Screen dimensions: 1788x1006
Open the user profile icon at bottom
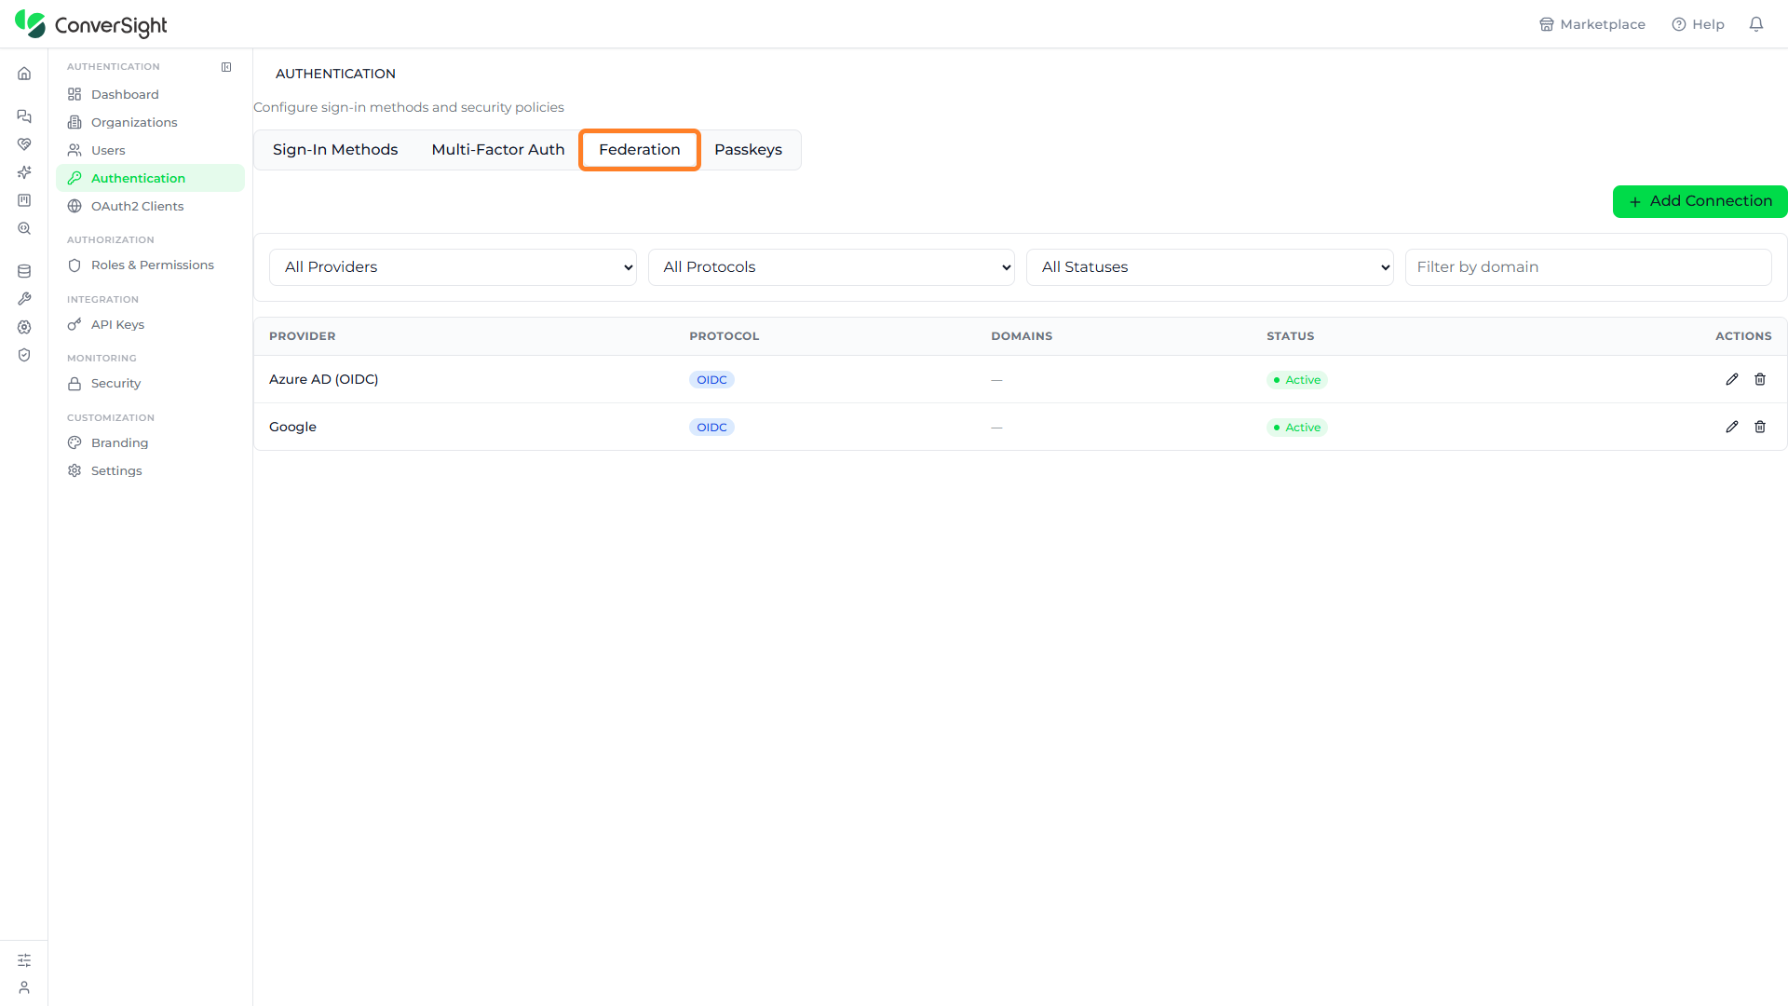coord(24,987)
